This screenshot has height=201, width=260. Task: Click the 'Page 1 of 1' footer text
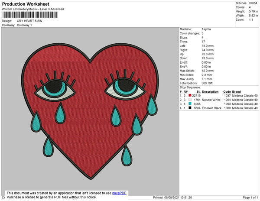250,198
